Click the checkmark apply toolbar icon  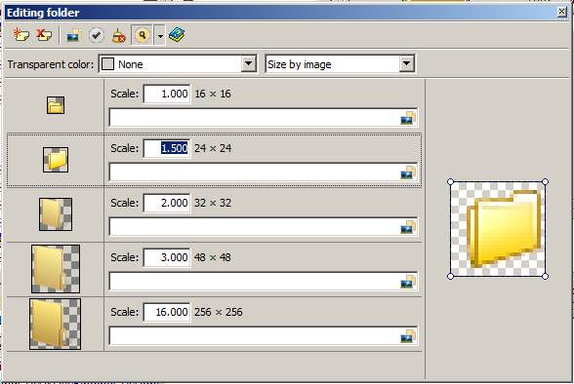(97, 35)
